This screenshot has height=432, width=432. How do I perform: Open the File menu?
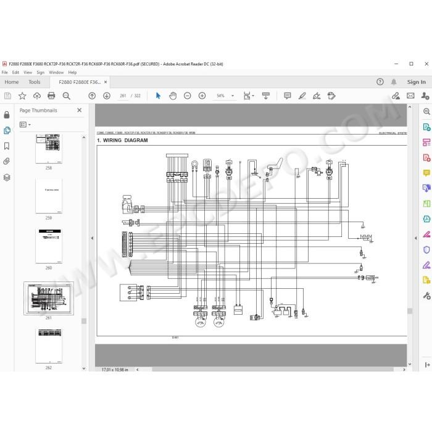[x=5, y=72]
